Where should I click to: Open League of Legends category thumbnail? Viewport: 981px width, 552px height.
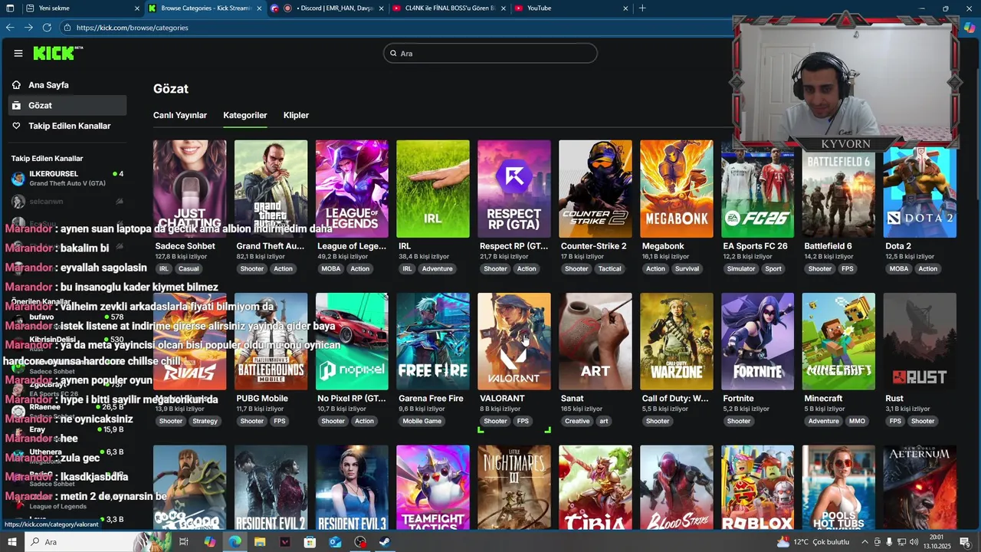point(352,189)
